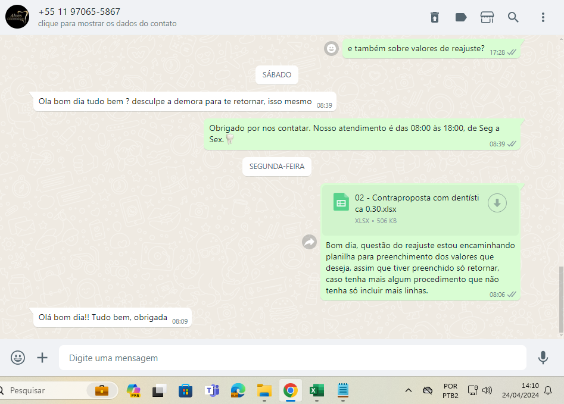Open the notifications bell in the system tray
The height and width of the screenshot is (404, 564).
coord(548,390)
